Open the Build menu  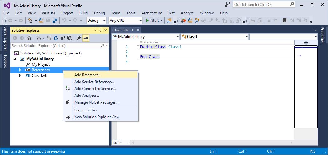pos(83,13)
